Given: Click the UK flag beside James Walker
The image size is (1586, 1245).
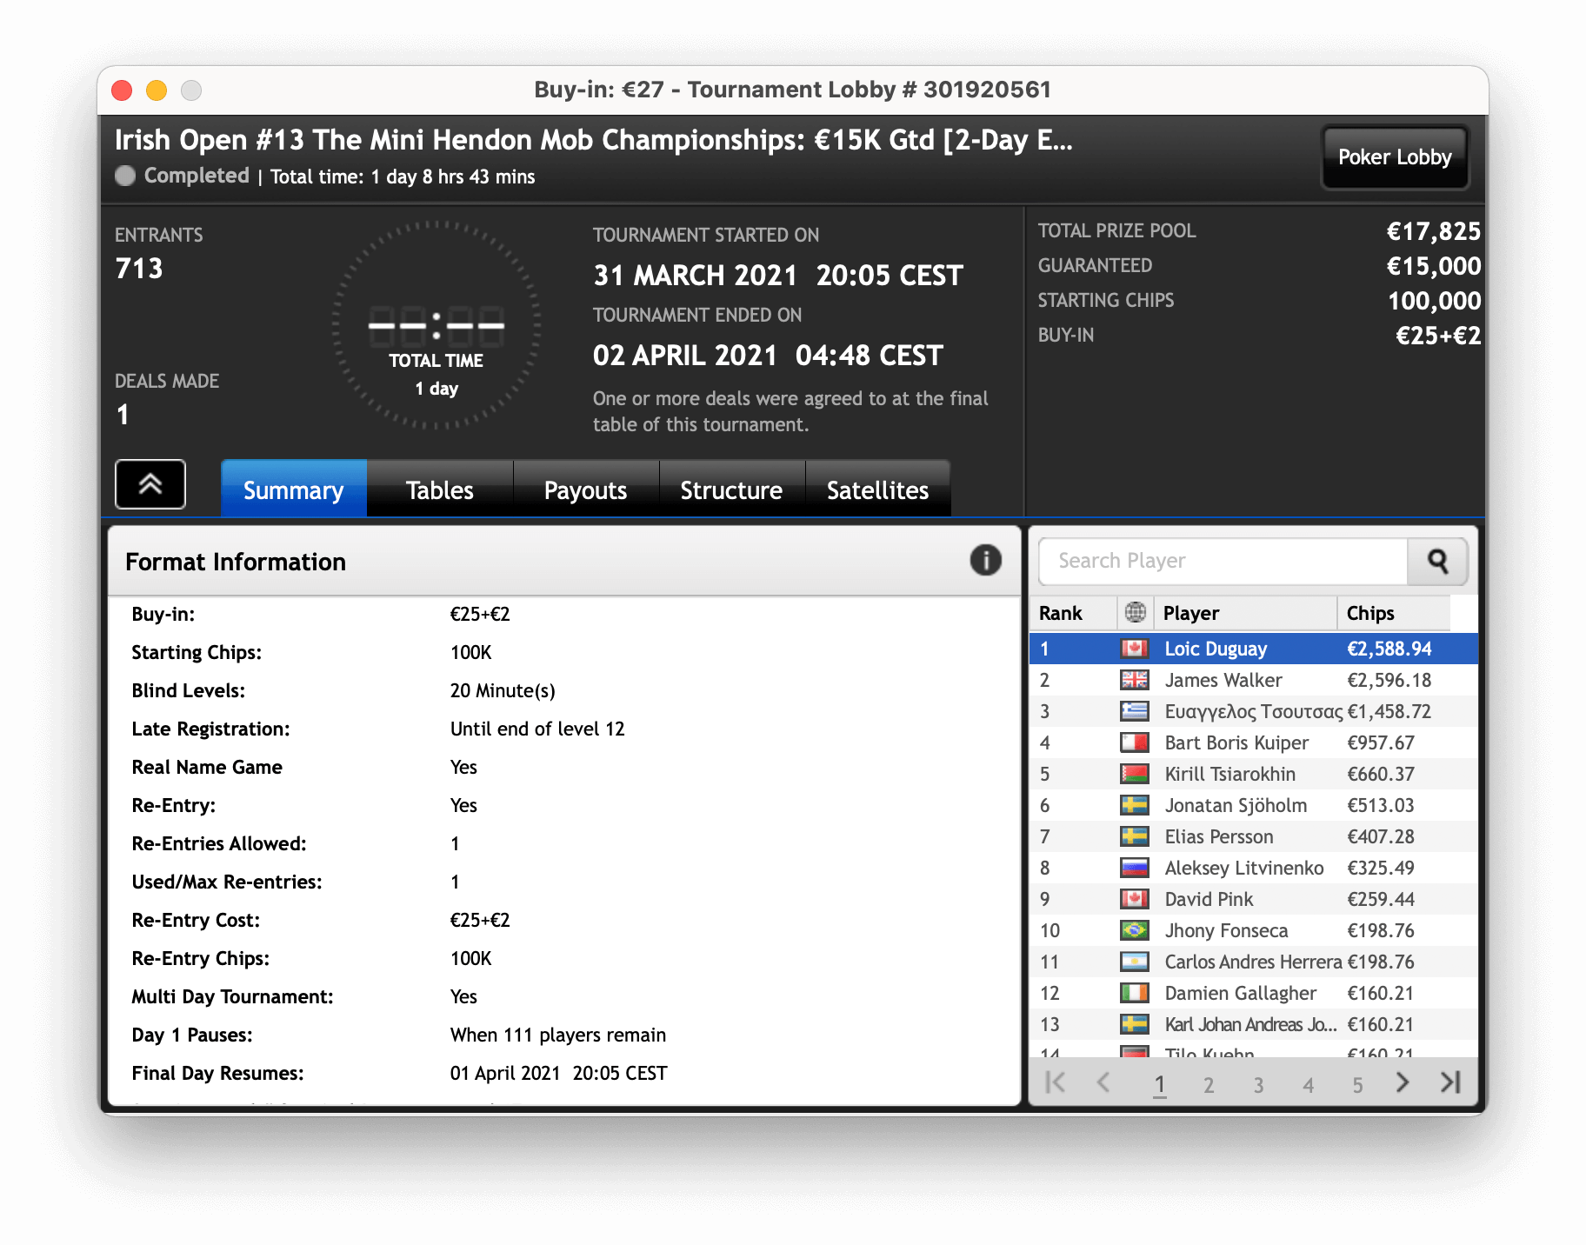Looking at the screenshot, I should (x=1134, y=680).
